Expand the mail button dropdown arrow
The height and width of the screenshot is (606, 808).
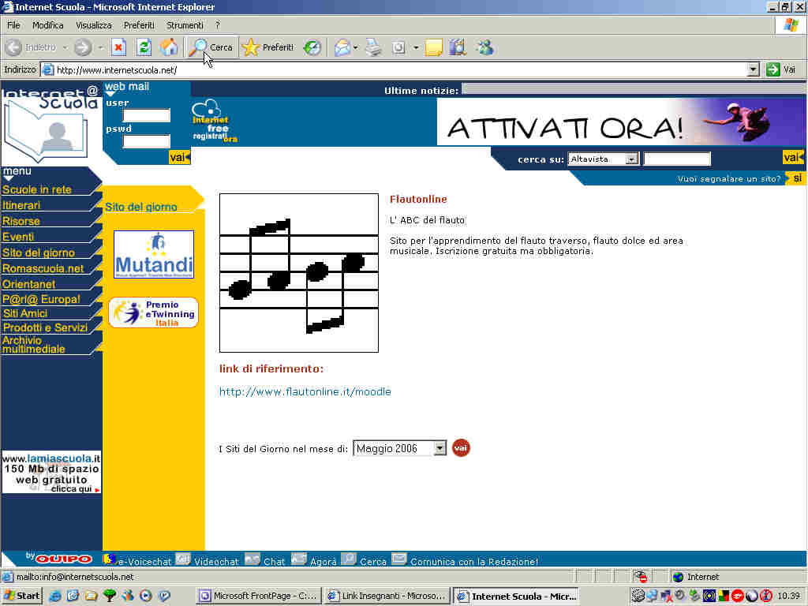[x=356, y=47]
